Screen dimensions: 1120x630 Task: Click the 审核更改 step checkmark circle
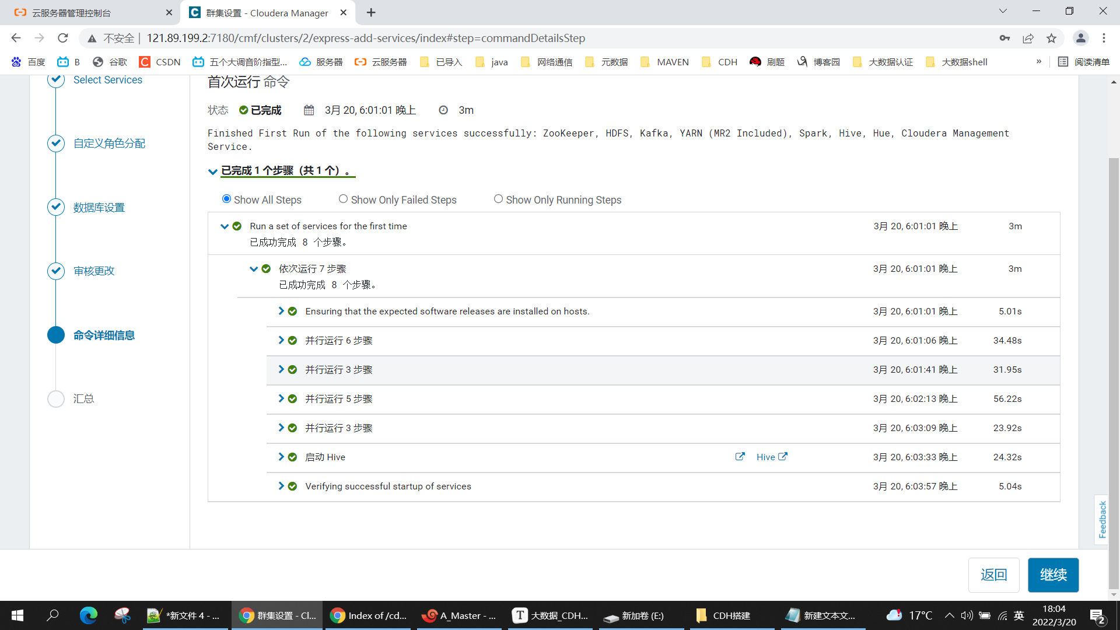tap(56, 271)
